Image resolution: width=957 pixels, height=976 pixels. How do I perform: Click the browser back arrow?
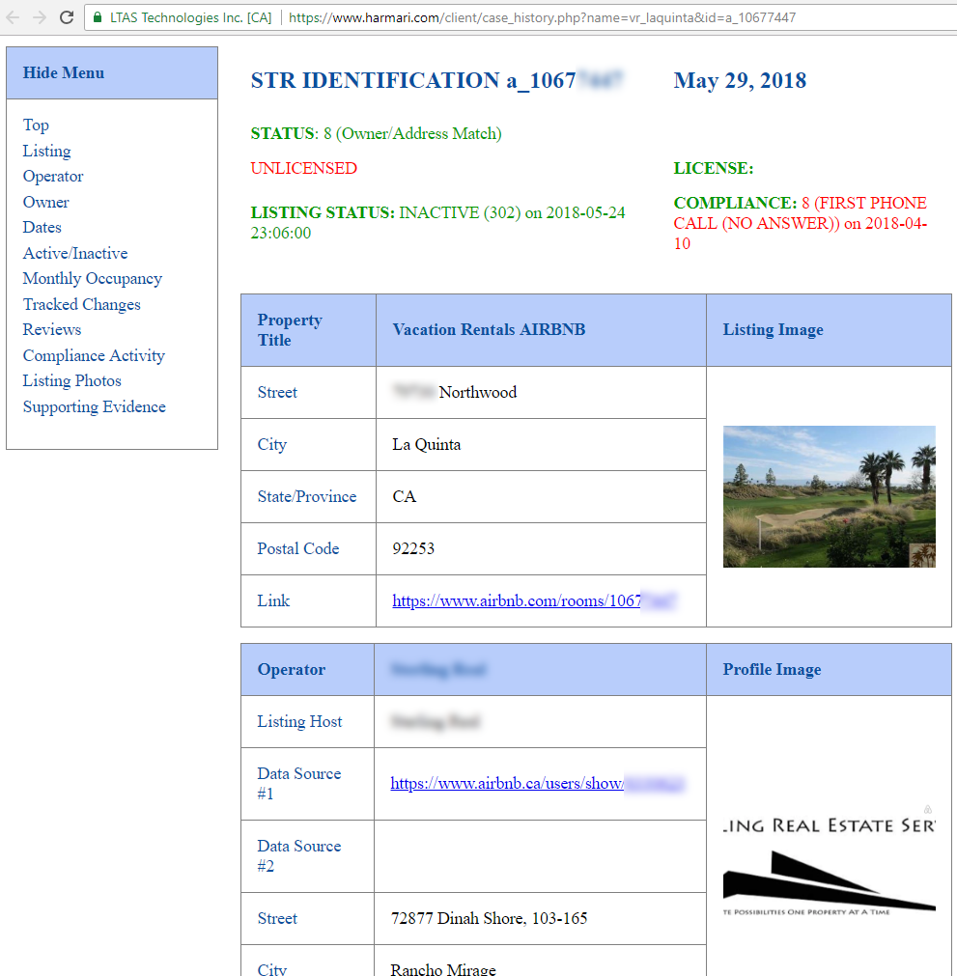[13, 17]
